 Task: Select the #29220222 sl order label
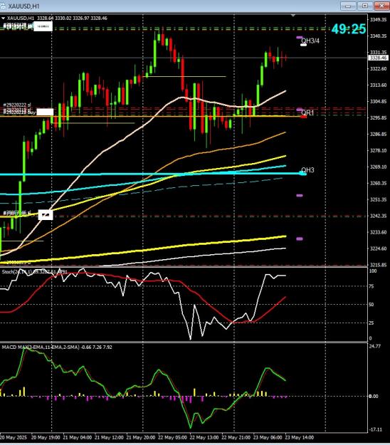click(17, 105)
